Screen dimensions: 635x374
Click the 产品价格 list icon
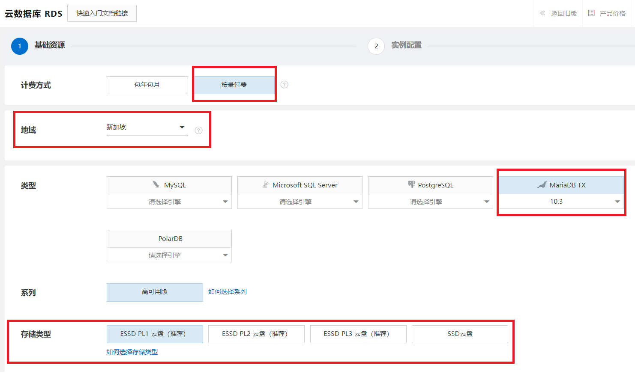tap(591, 13)
